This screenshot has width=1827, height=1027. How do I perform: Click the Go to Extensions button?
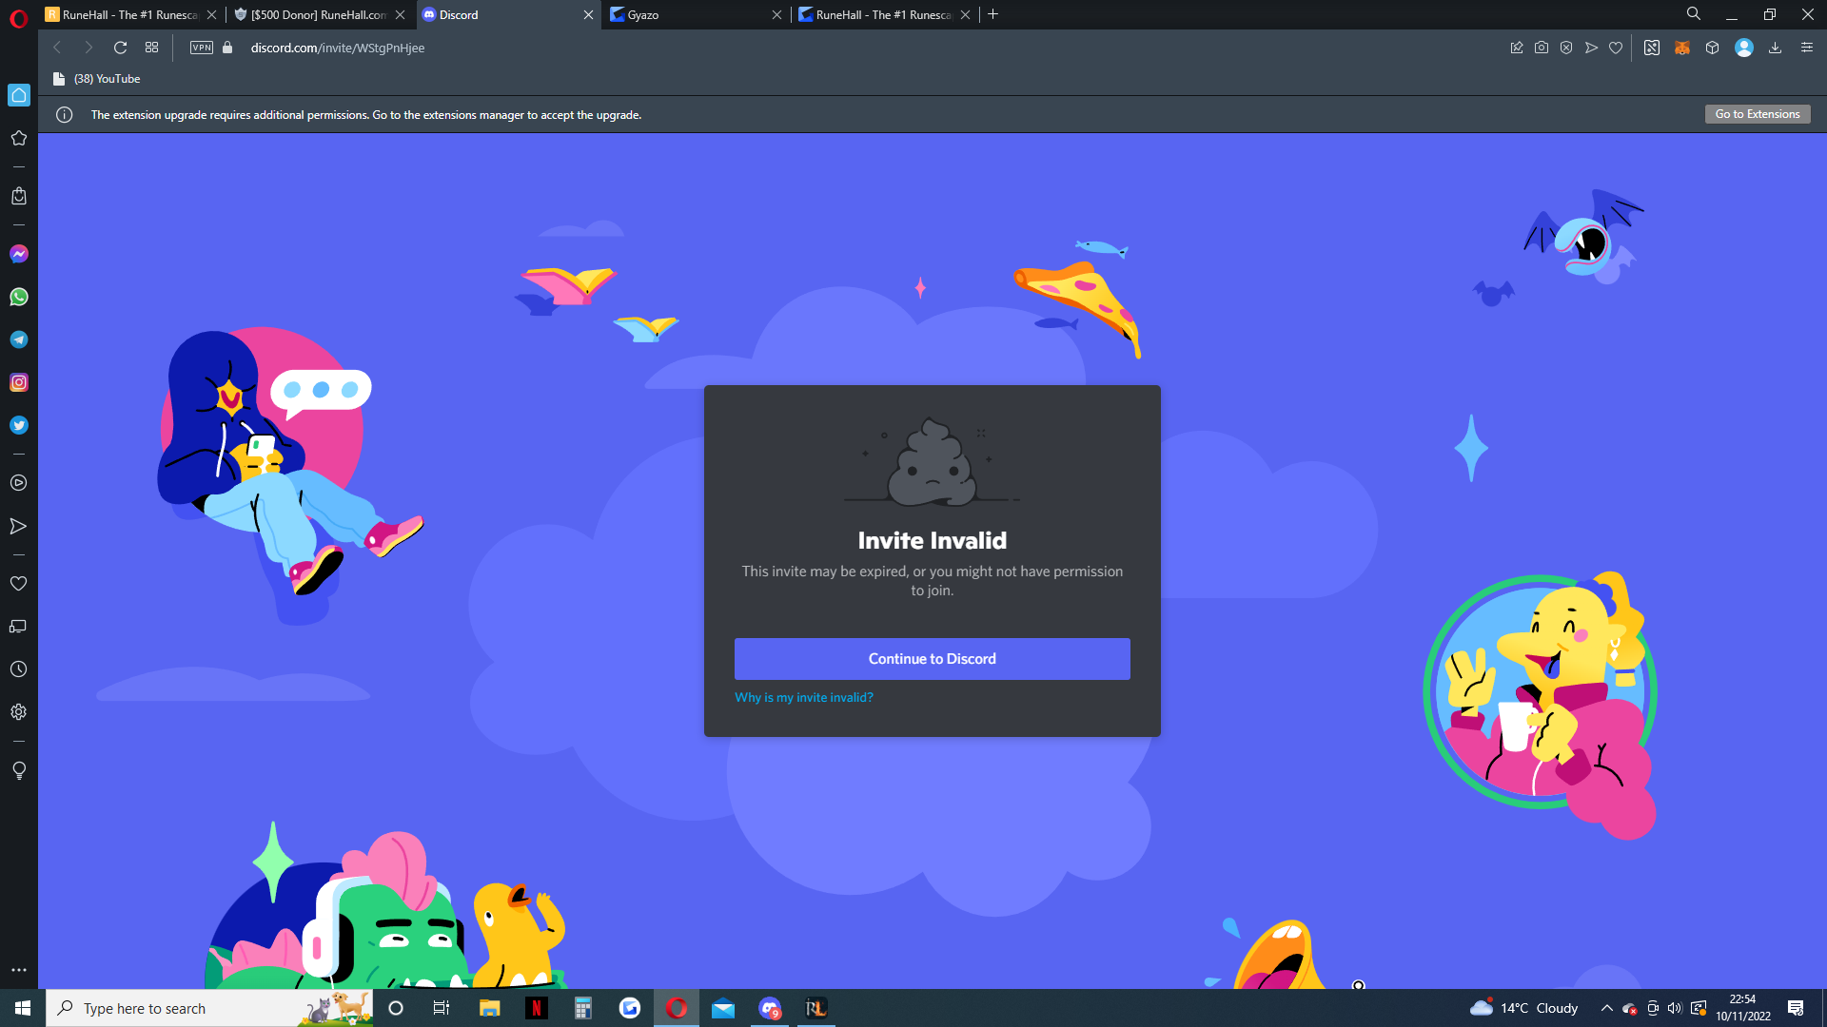(x=1757, y=114)
